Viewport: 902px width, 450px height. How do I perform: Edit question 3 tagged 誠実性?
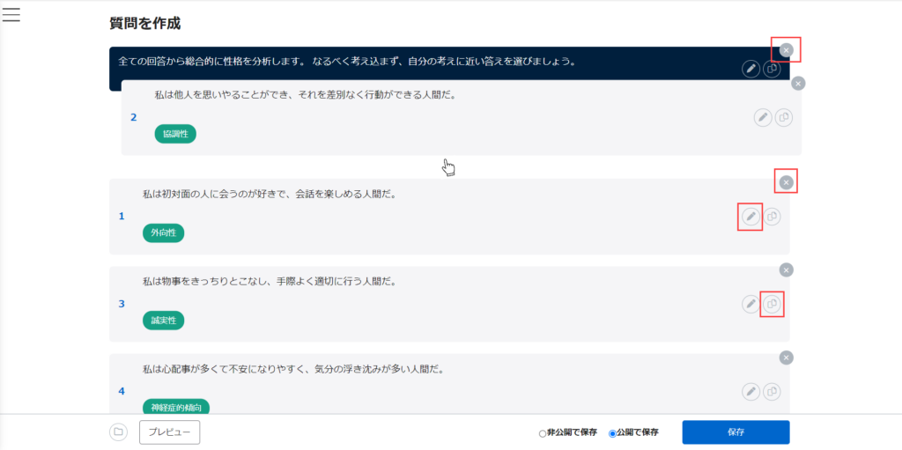pos(750,304)
